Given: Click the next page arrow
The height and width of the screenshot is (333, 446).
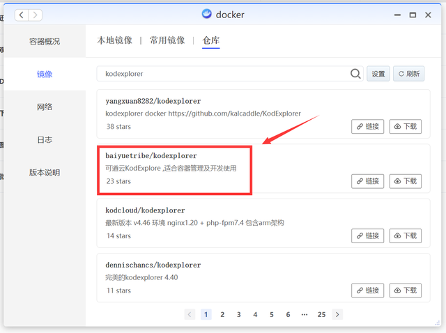Looking at the screenshot, I should [337, 314].
